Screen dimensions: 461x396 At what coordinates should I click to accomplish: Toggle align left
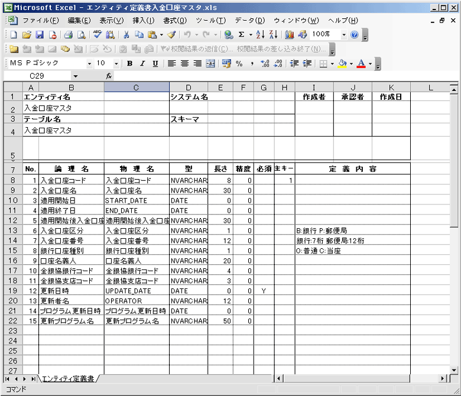[x=172, y=63]
